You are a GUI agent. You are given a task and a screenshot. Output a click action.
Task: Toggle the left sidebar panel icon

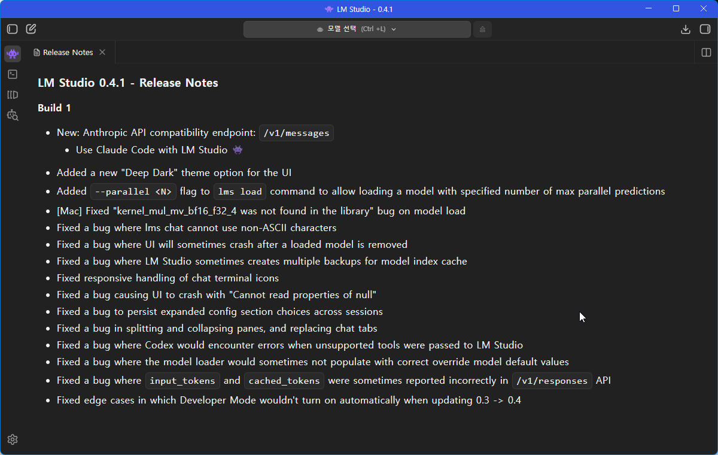pos(13,29)
